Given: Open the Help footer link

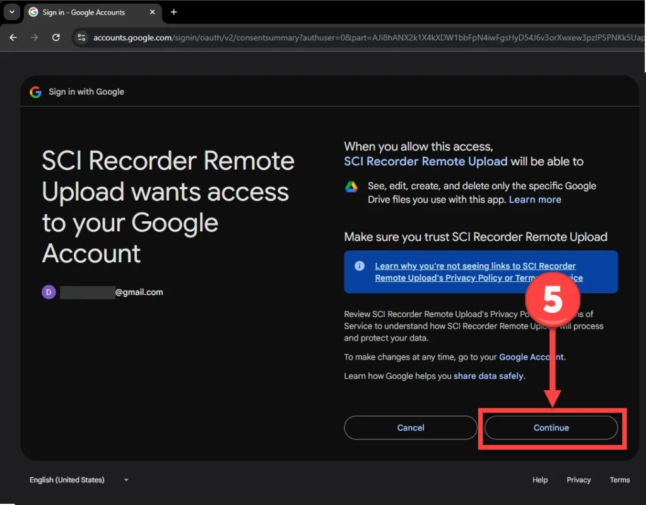Looking at the screenshot, I should click(x=540, y=480).
